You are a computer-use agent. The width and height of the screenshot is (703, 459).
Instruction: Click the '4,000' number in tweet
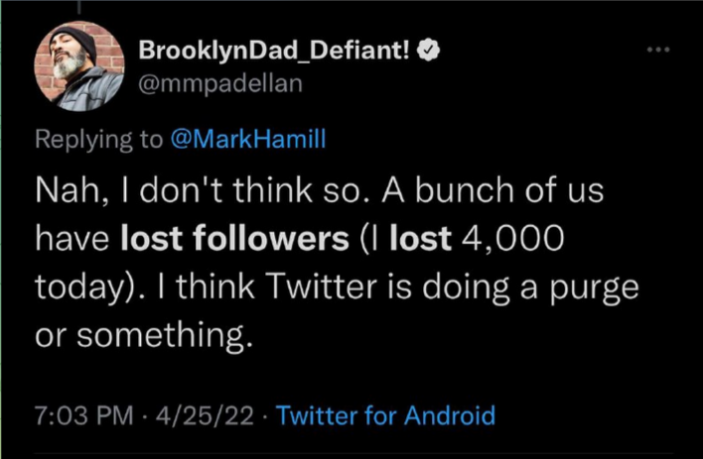pos(512,239)
